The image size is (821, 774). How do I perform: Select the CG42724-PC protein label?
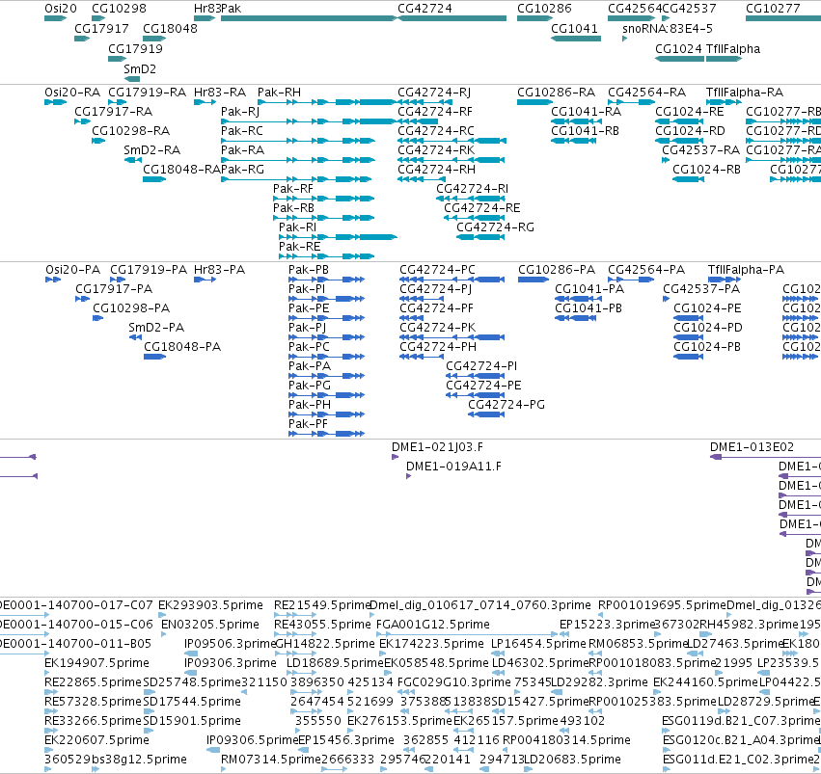pyautogui.click(x=437, y=269)
